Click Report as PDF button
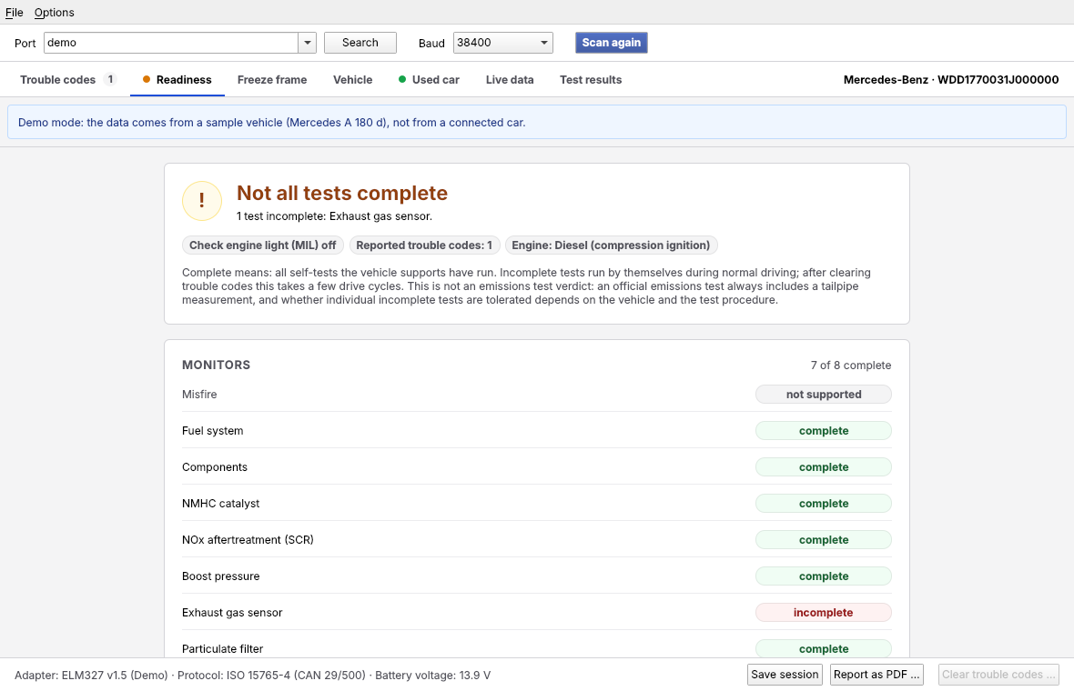1074x691 pixels. [876, 675]
